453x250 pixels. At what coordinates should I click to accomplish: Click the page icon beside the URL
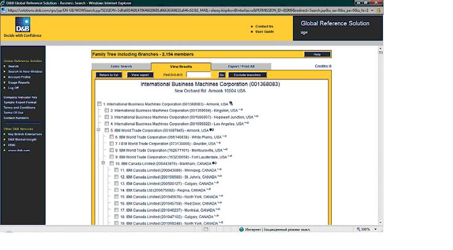pos(4,10)
